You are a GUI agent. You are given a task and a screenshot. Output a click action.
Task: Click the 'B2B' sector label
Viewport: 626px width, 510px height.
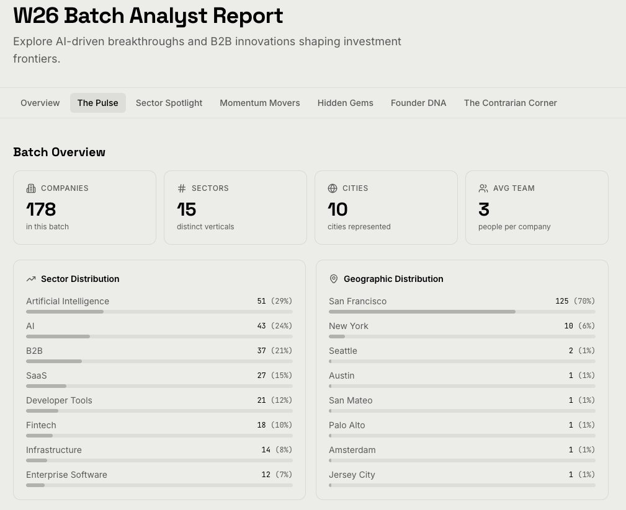[34, 351]
